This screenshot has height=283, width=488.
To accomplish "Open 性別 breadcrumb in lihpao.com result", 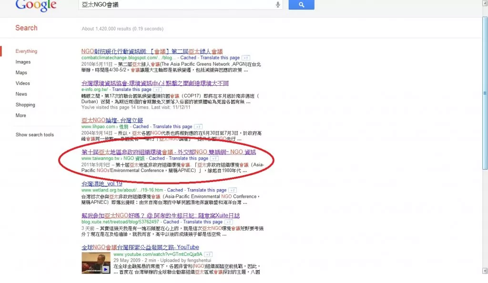I will click(x=123, y=127).
